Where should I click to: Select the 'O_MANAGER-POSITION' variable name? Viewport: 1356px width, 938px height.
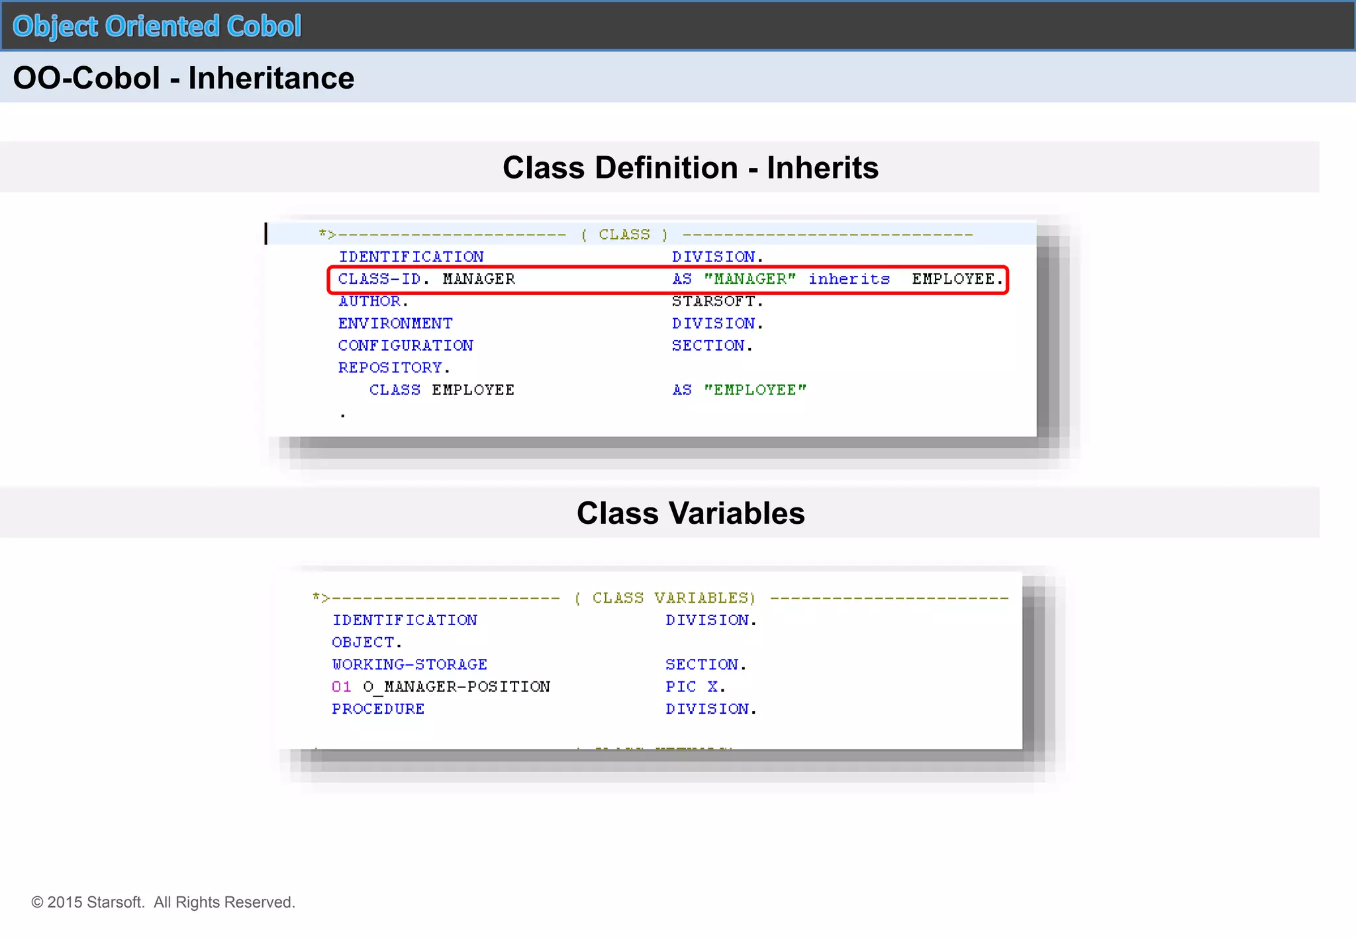(x=457, y=687)
